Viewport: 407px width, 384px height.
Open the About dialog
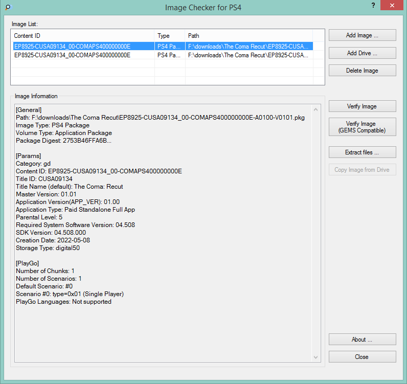362,340
